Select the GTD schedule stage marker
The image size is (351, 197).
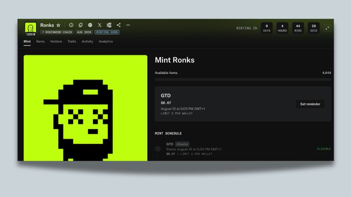[x=158, y=149]
